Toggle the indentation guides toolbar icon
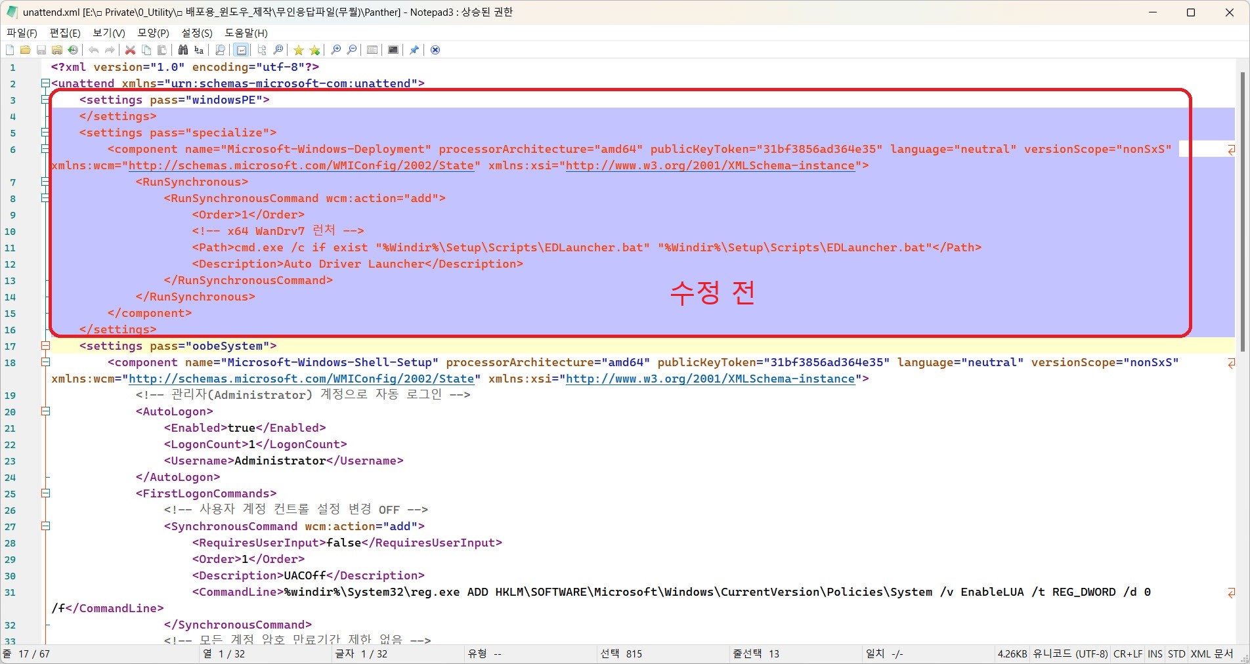This screenshot has height=664, width=1250. [x=262, y=50]
